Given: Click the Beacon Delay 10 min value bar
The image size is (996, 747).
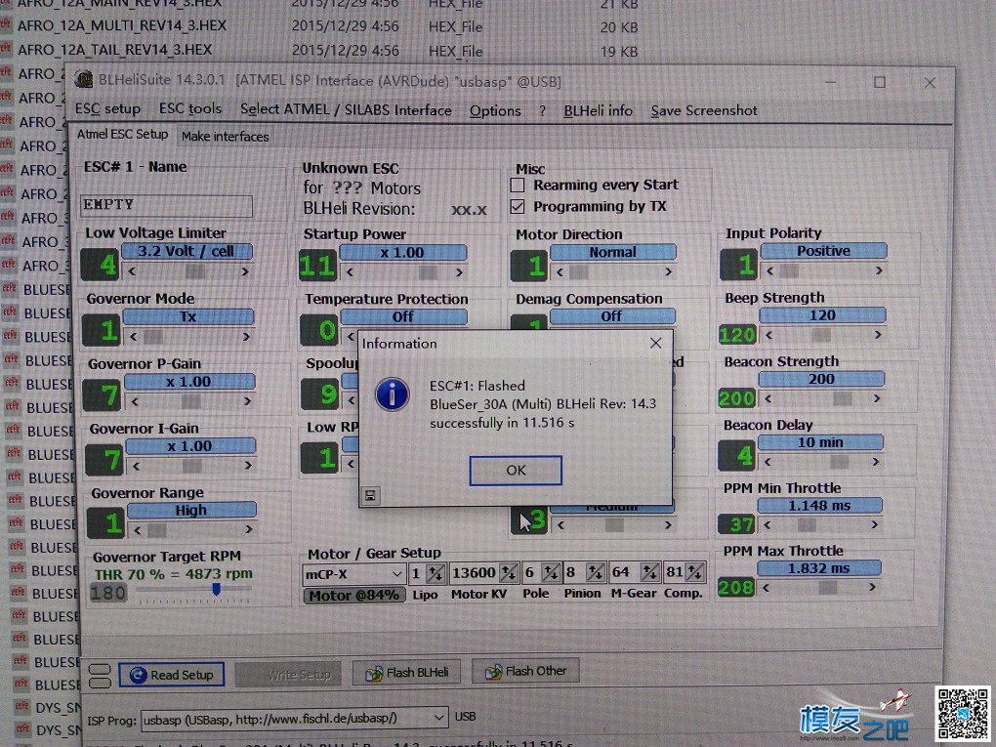Looking at the screenshot, I should pyautogui.click(x=820, y=442).
